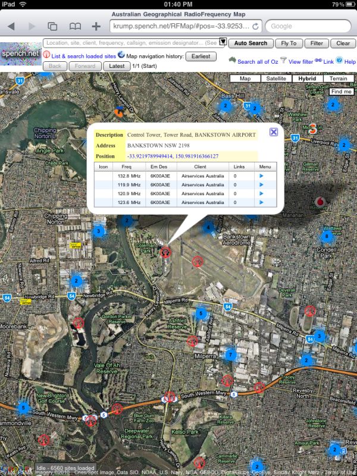Click cluster marker 8 near Condell Park
Screen dimensions: 357x476
tap(327, 236)
